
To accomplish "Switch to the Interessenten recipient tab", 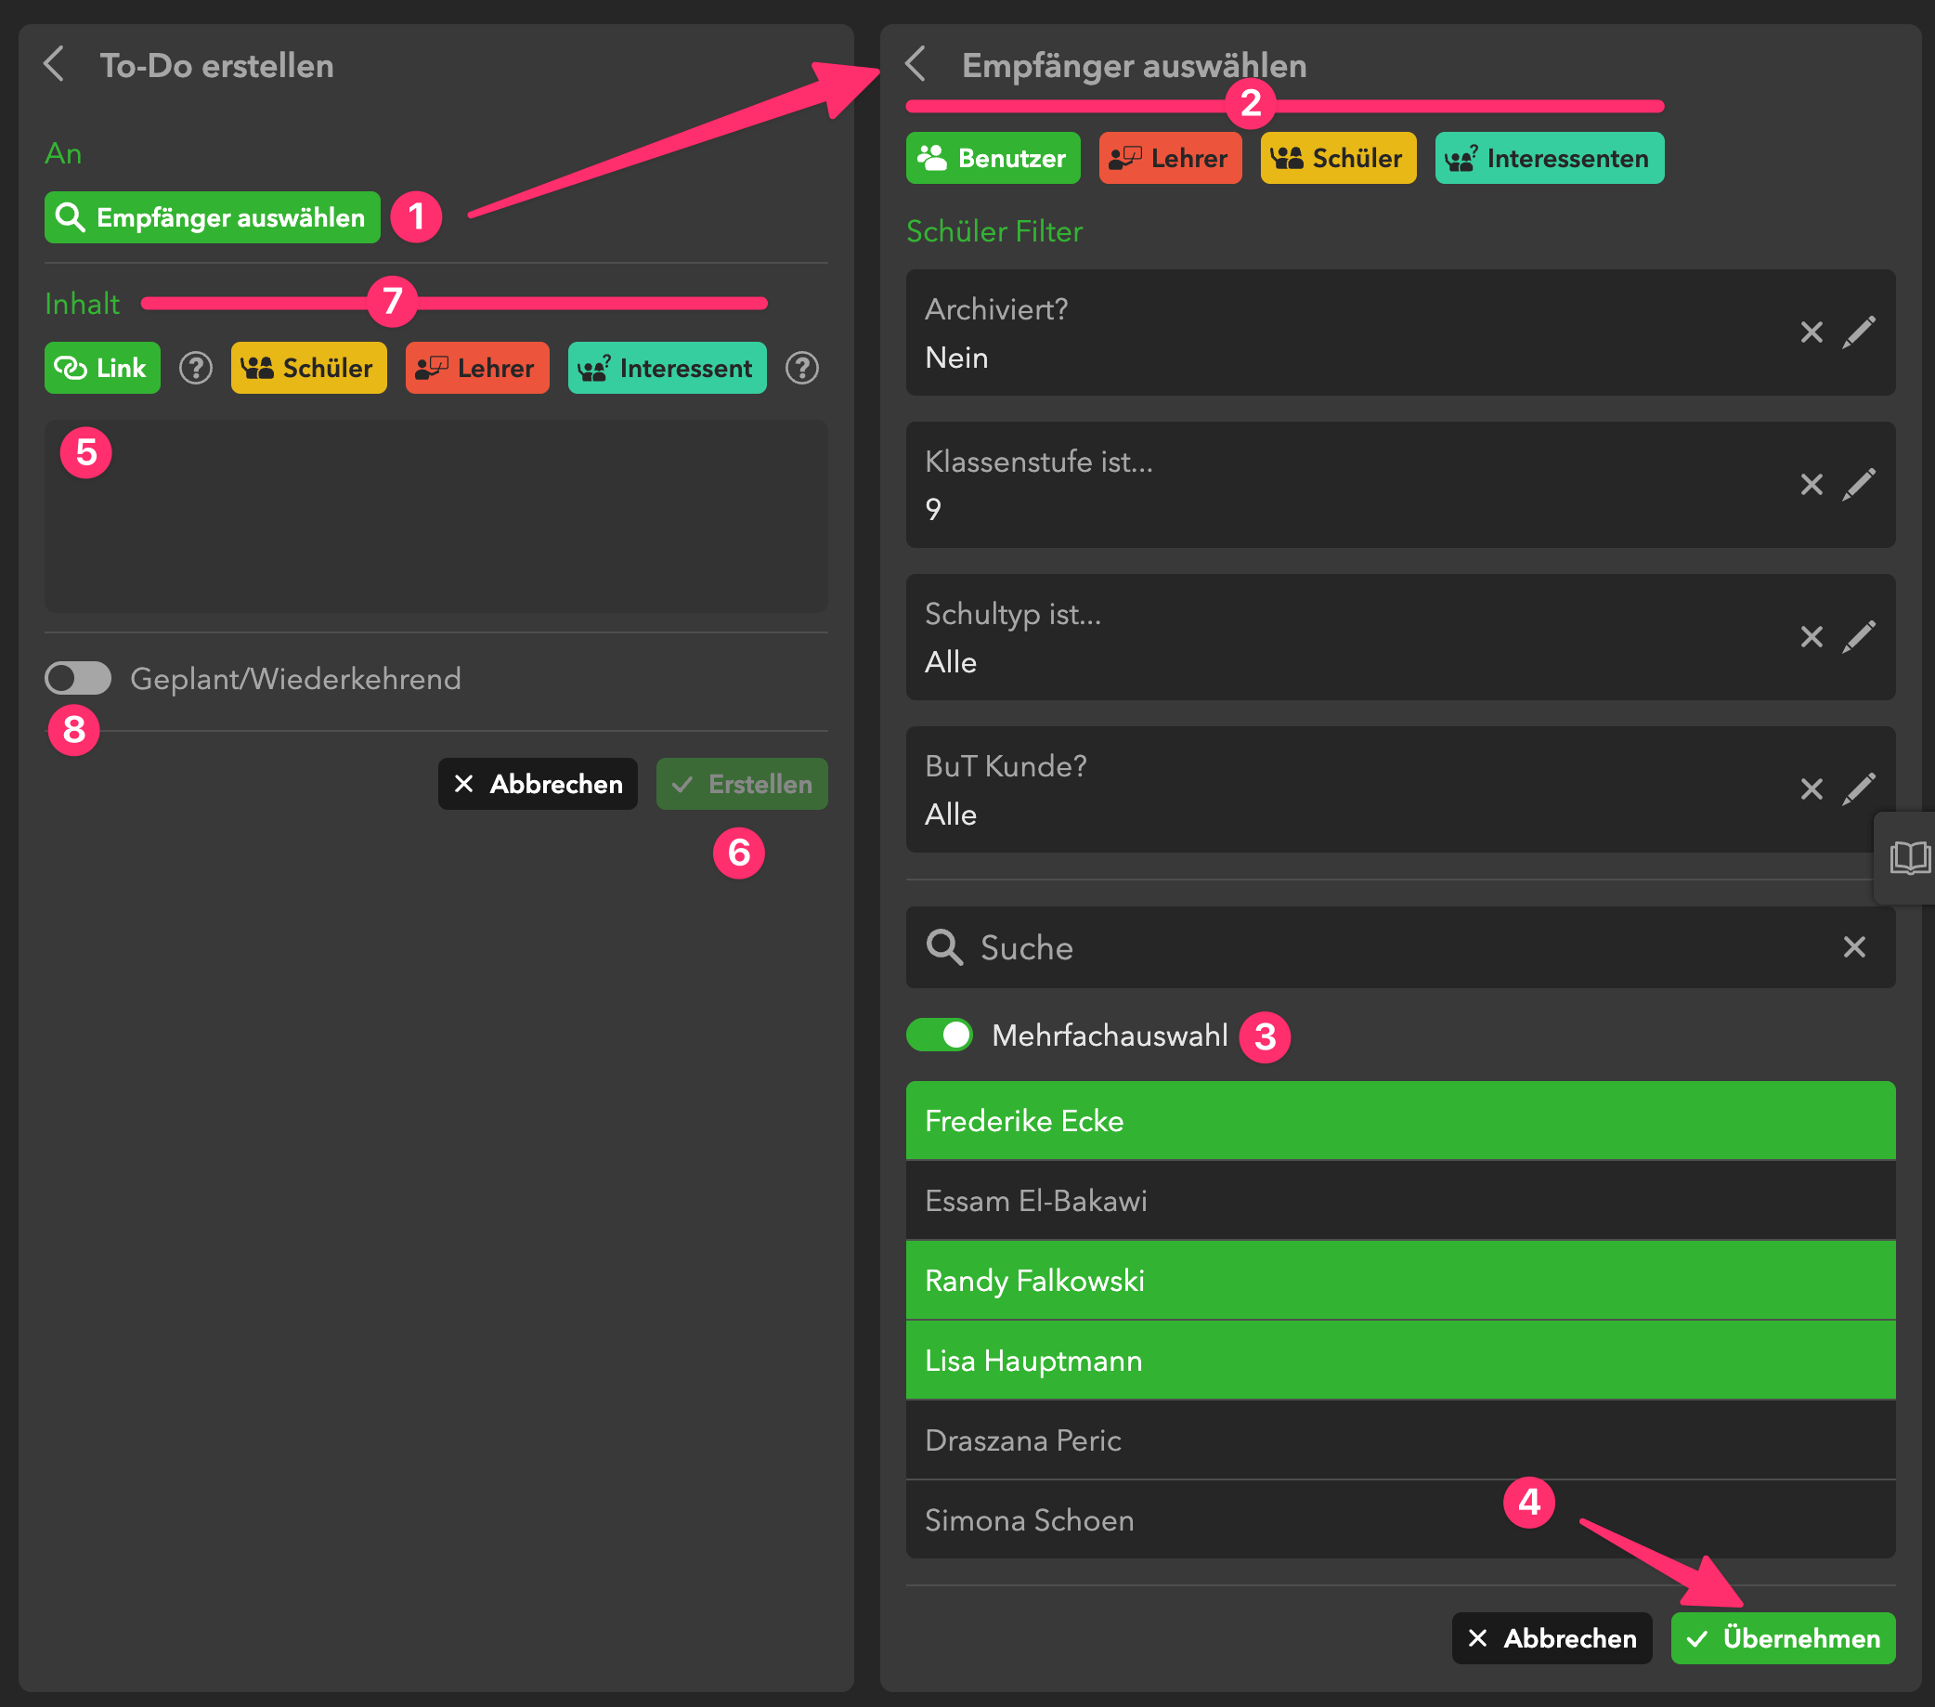I will pos(1549,158).
